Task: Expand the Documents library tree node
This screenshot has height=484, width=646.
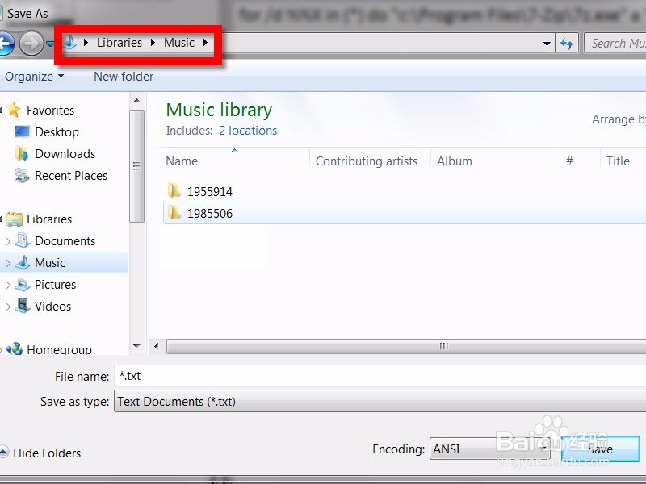Action: pyautogui.click(x=7, y=241)
